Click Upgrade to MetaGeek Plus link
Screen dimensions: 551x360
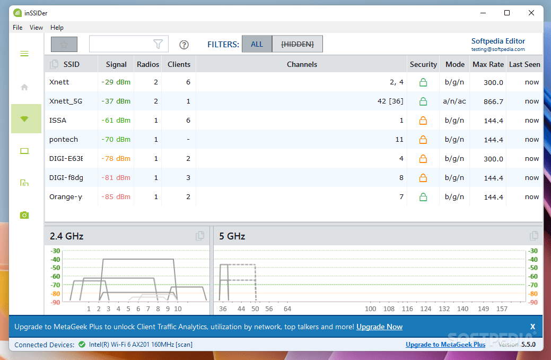pos(445,345)
